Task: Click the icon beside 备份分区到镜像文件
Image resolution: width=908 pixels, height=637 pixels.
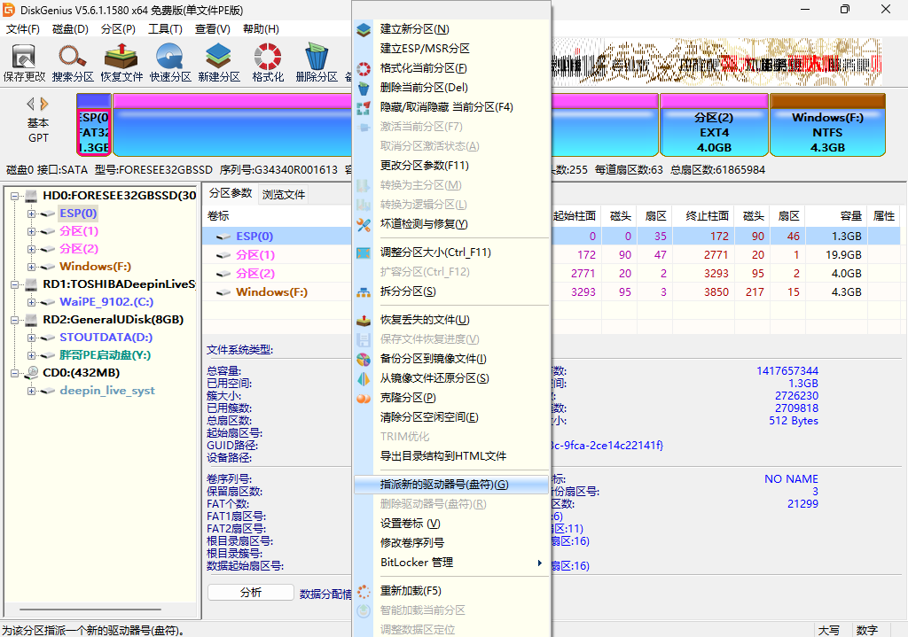Action: click(x=364, y=360)
